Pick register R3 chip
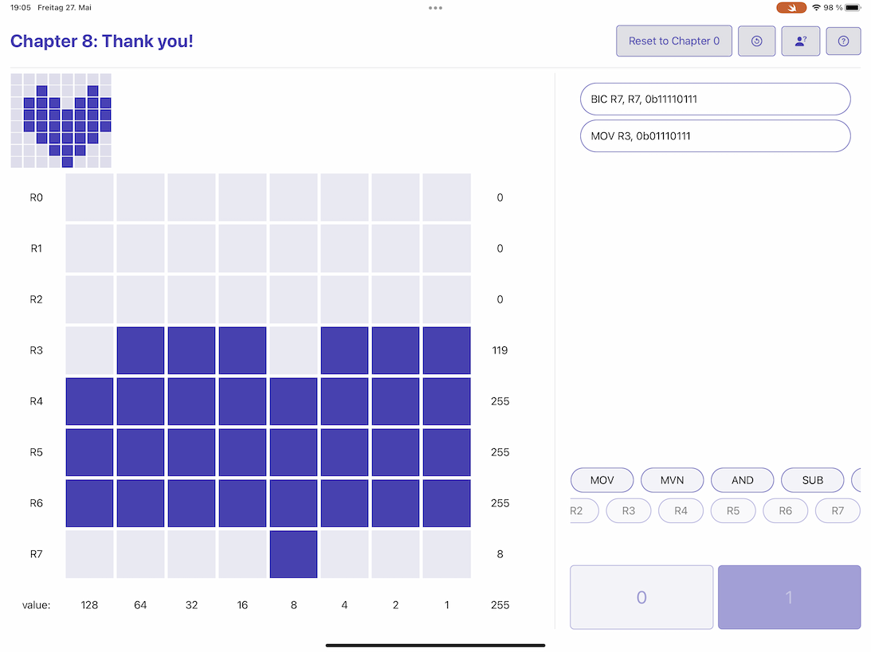Image resolution: width=871 pixels, height=652 pixels. [629, 510]
